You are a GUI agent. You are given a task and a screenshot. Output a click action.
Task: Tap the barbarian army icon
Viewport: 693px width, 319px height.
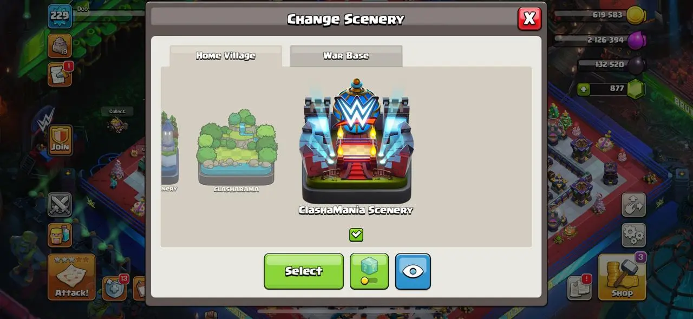click(60, 235)
